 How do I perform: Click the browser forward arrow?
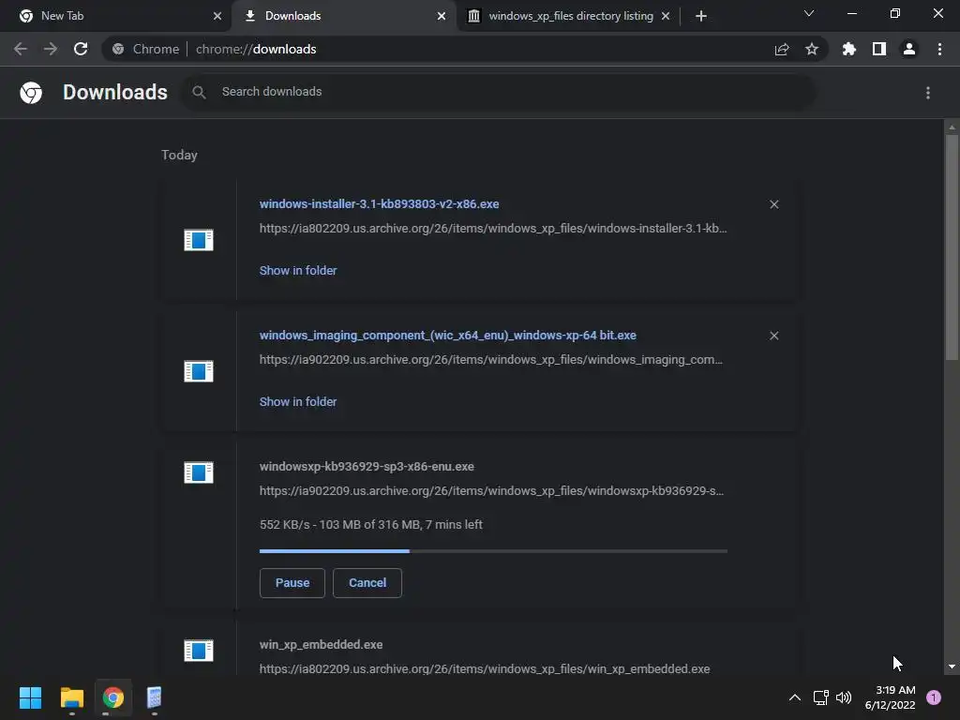51,49
